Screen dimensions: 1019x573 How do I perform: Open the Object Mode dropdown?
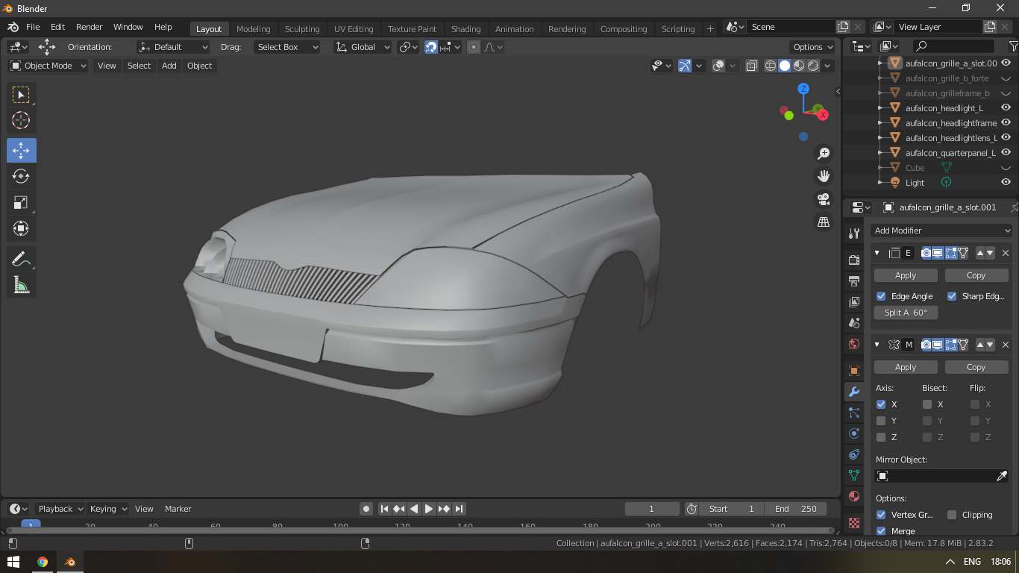[x=48, y=66]
